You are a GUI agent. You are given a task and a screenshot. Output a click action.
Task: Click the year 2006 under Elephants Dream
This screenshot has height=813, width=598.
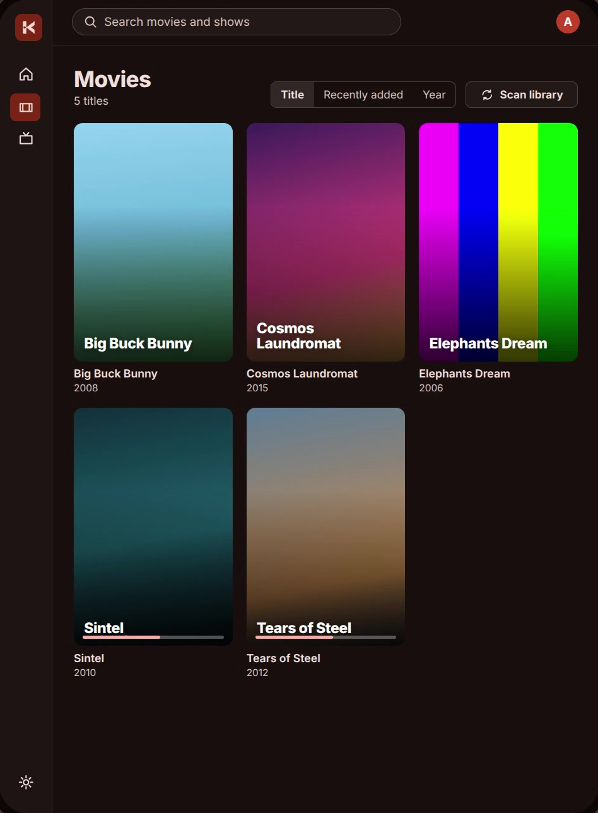point(431,388)
